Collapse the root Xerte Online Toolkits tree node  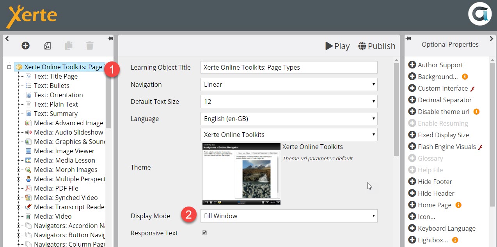point(9,67)
